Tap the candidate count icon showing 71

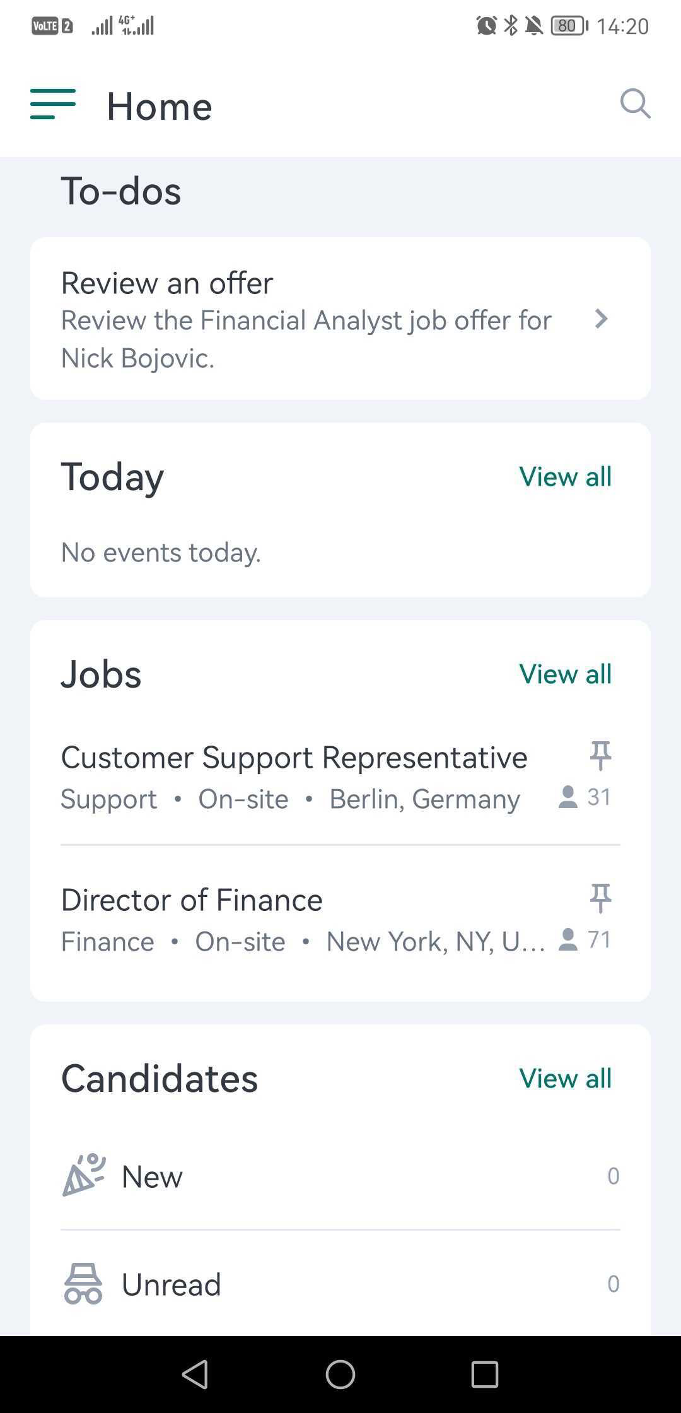pos(568,940)
